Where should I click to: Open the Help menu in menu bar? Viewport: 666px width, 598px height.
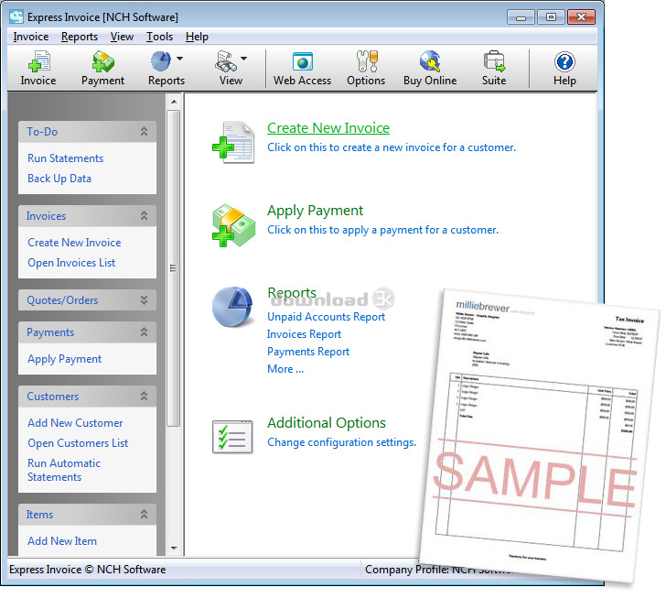pos(197,37)
